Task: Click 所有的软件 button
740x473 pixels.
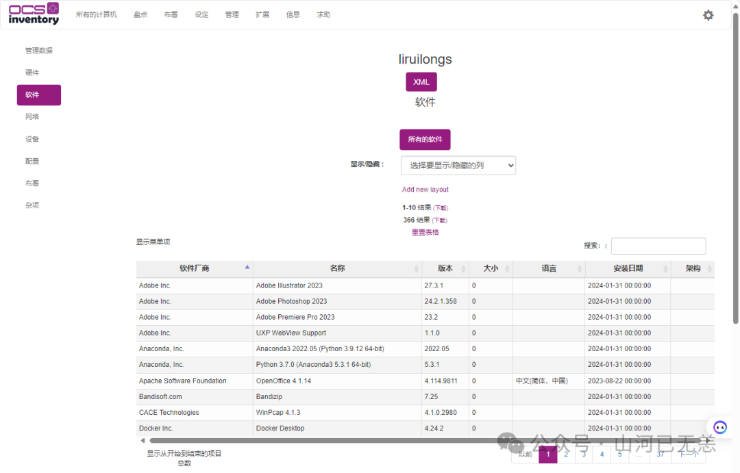Action: tap(425, 140)
